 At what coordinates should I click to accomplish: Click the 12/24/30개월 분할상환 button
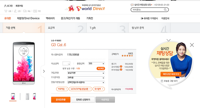pos(80,89)
